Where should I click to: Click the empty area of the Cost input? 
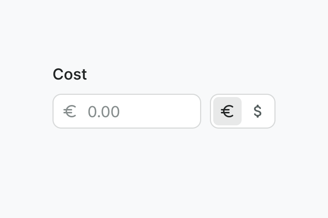[160, 112]
